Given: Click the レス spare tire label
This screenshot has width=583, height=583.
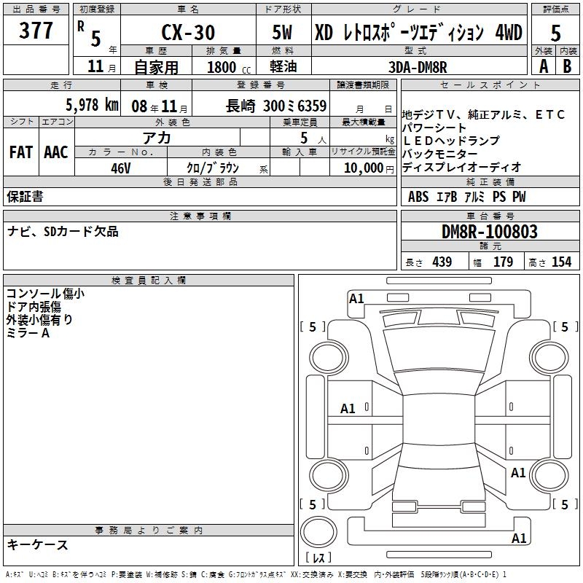Looking at the screenshot, I should click(318, 557).
